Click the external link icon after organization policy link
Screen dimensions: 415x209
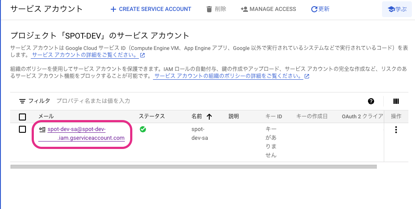307,76
